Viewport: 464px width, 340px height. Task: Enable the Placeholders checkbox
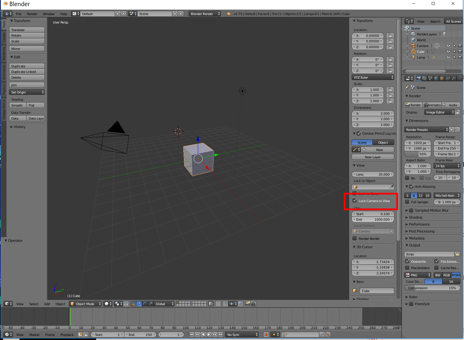point(407,268)
